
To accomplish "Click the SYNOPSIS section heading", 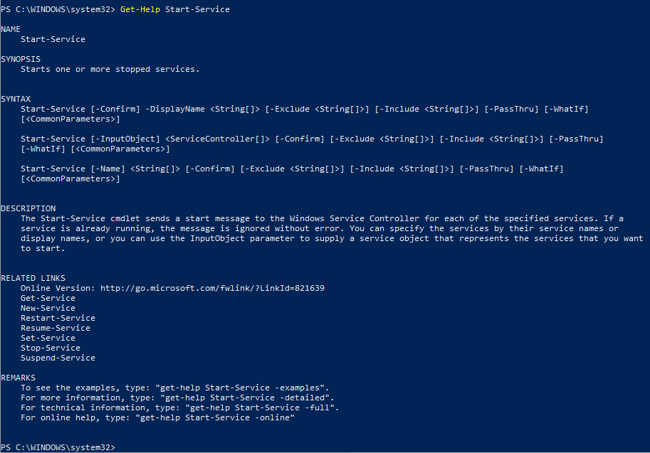I will click(21, 59).
